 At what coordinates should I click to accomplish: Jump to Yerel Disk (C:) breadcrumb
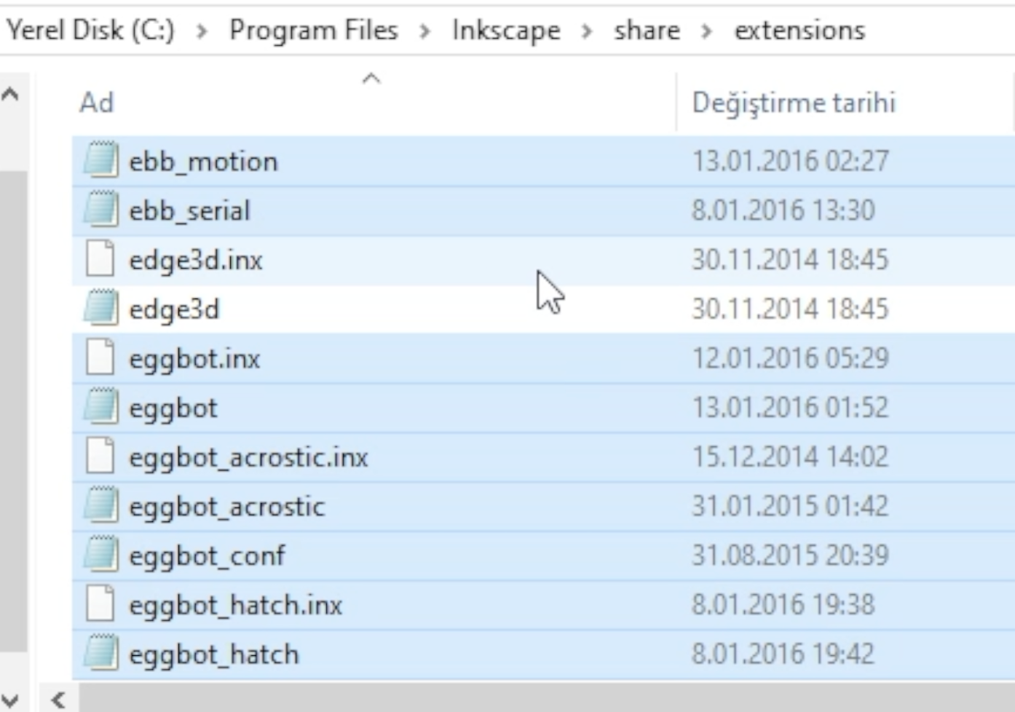pyautogui.click(x=90, y=31)
